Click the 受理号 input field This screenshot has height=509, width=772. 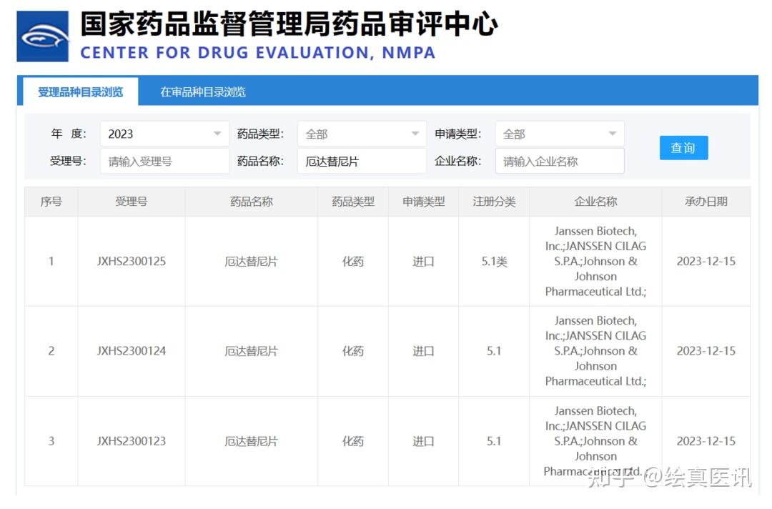pos(163,161)
